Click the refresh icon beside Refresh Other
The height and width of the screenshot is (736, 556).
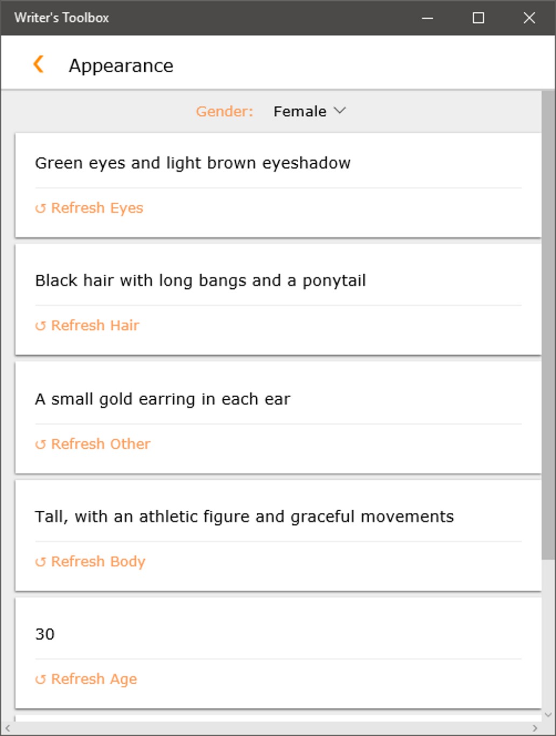click(x=40, y=445)
